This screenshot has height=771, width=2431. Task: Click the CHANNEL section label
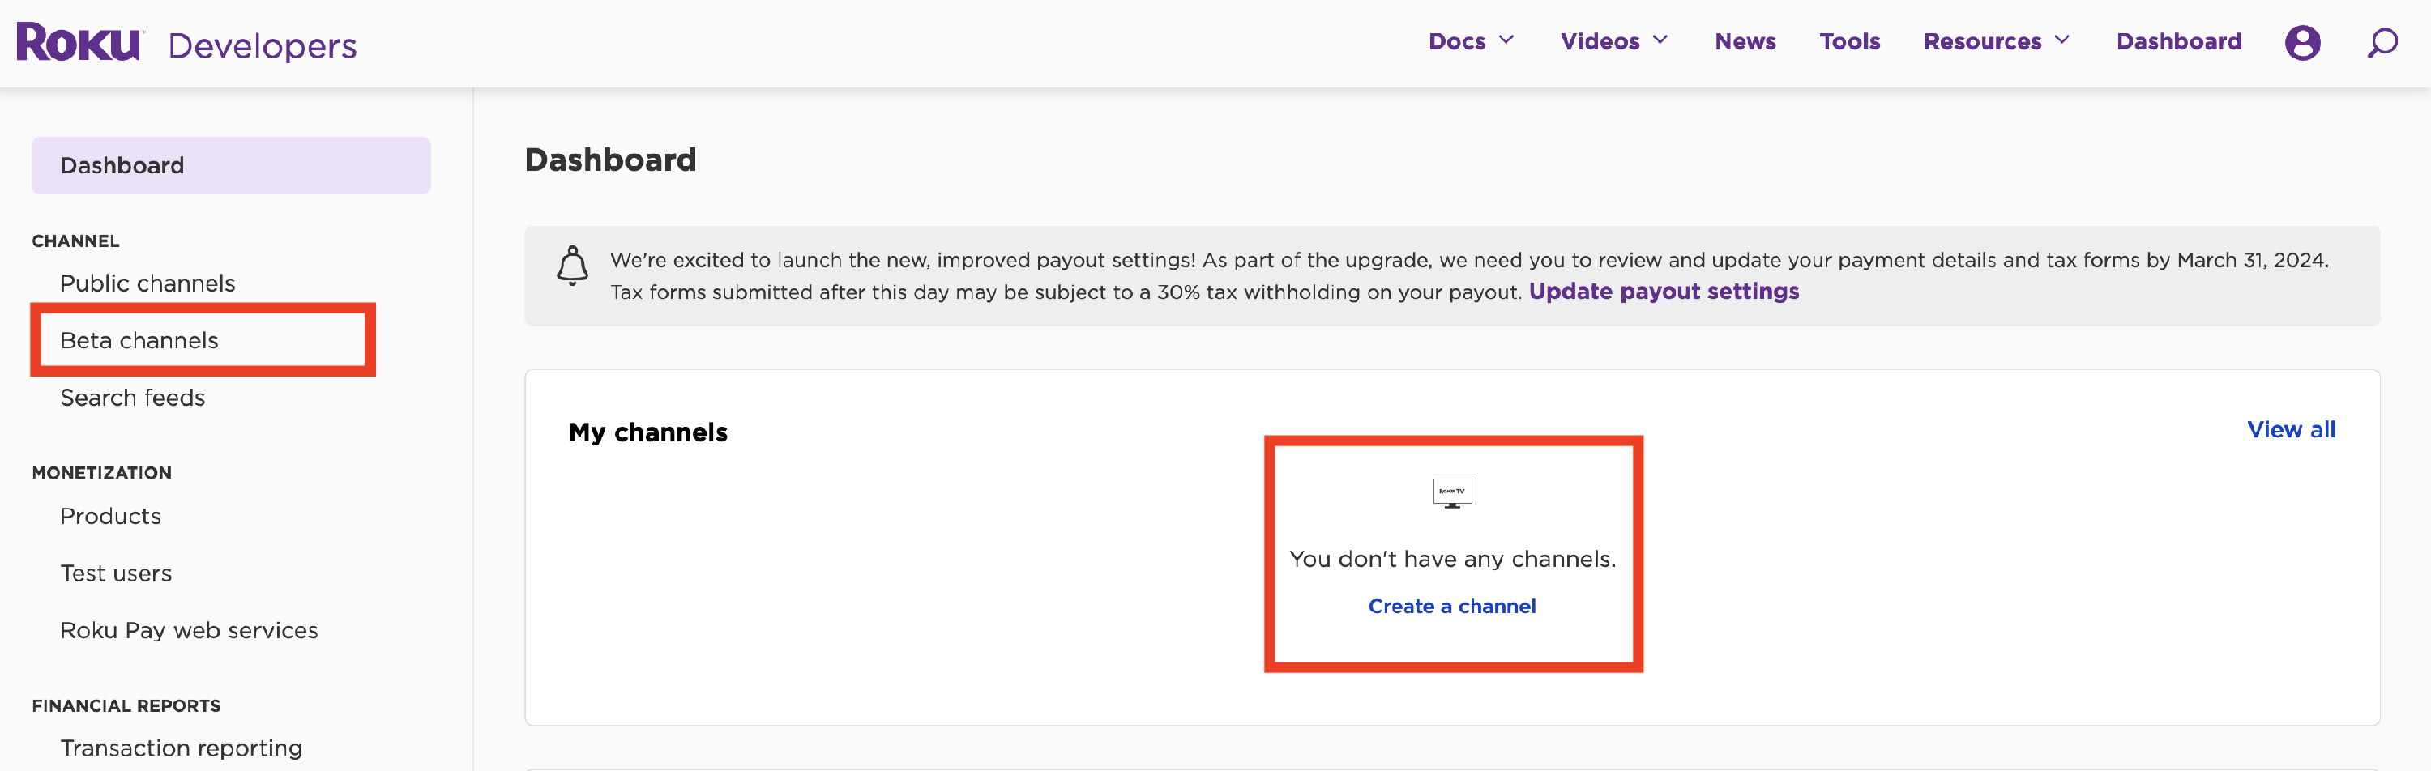pos(75,241)
